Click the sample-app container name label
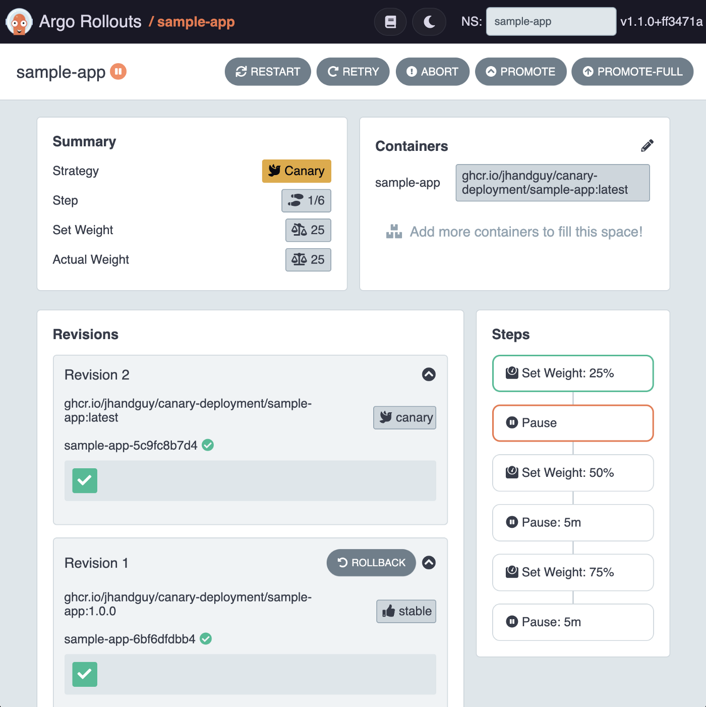The image size is (706, 707). pyautogui.click(x=407, y=183)
